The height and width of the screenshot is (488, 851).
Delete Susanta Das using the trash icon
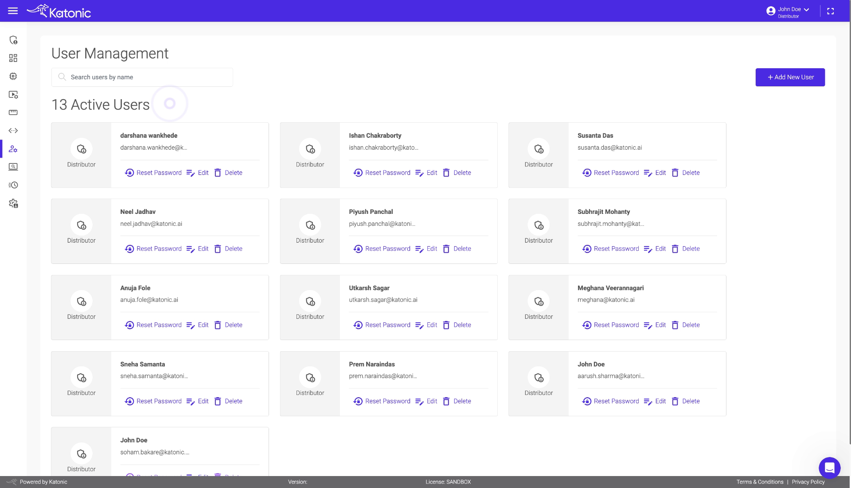coord(675,173)
